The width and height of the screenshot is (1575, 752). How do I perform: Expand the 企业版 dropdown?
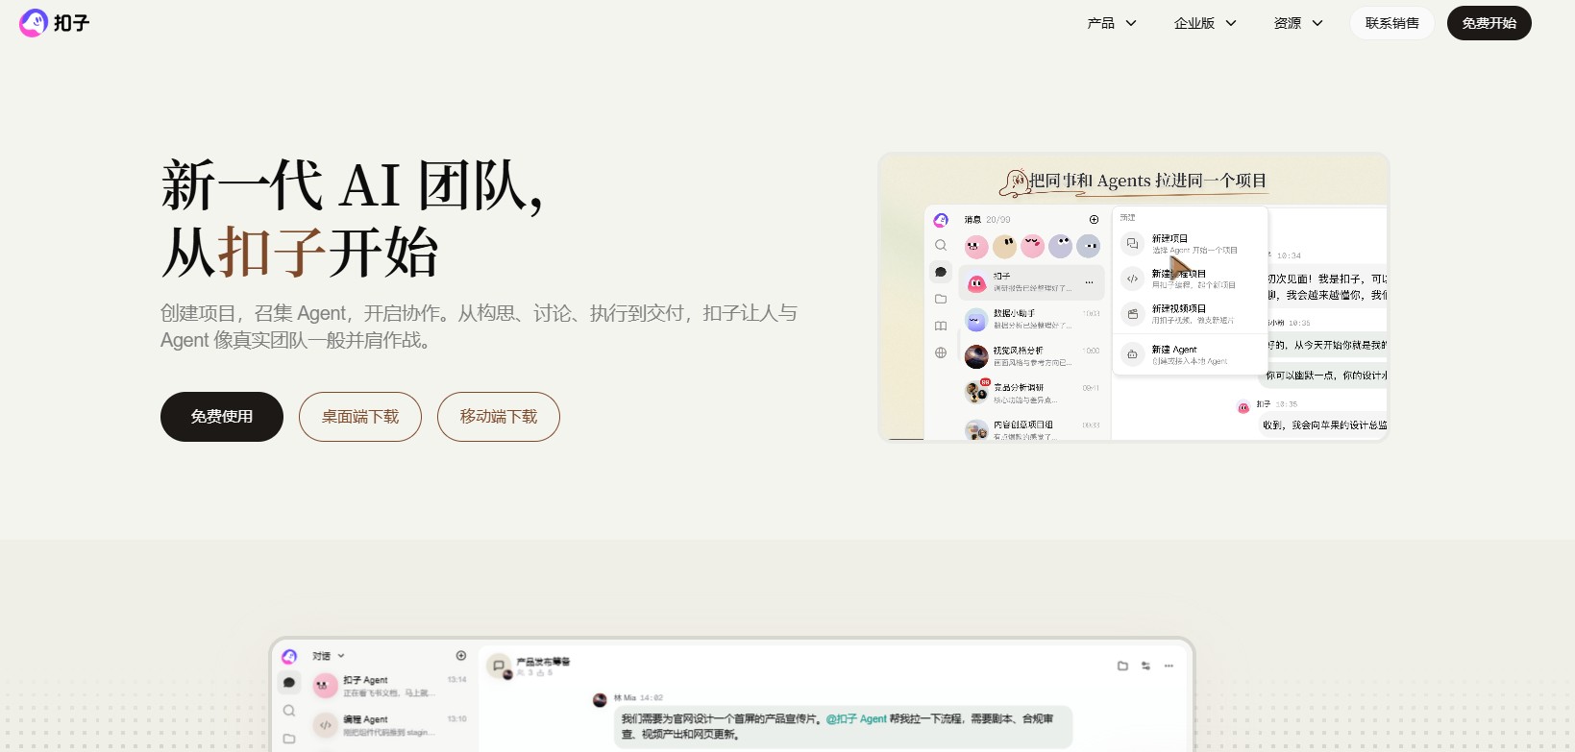click(1205, 23)
